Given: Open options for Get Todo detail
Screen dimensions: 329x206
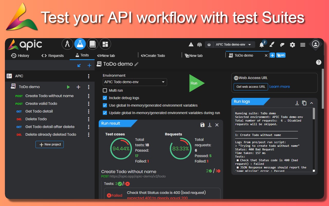Looking at the screenshot, I should (x=89, y=111).
